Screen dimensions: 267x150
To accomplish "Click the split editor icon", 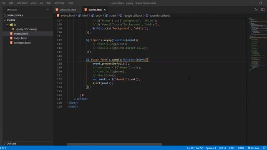I will pyautogui.click(x=263, y=10).
